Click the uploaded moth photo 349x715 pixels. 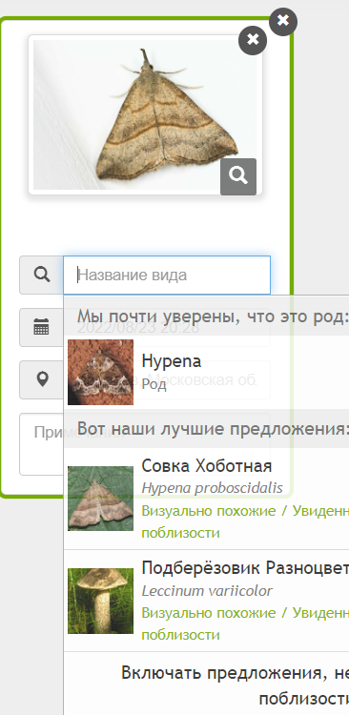point(145,114)
